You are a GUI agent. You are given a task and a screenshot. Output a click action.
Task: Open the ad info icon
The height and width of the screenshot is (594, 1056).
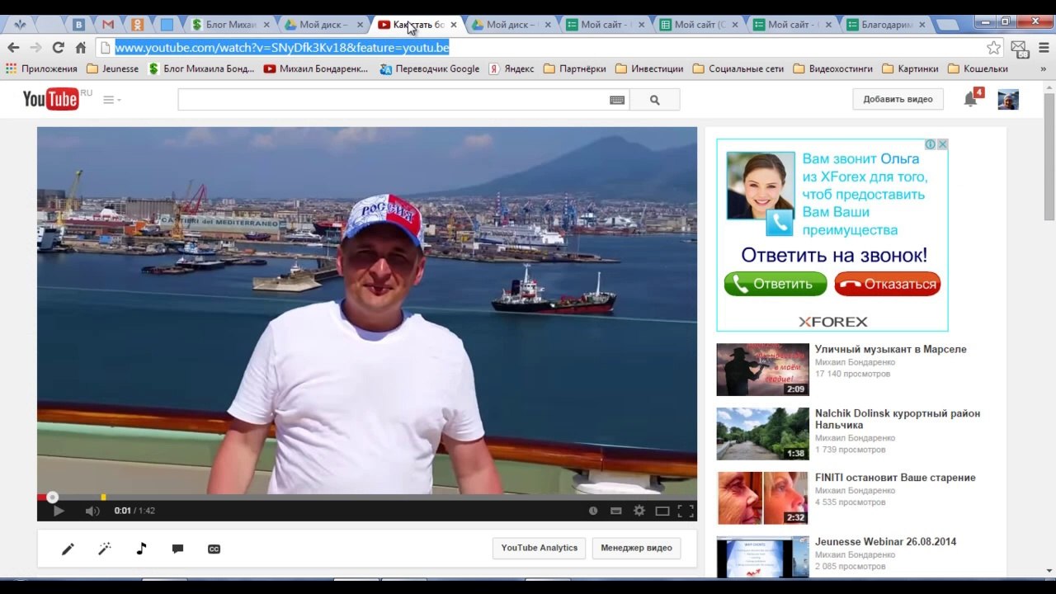pyautogui.click(x=930, y=144)
